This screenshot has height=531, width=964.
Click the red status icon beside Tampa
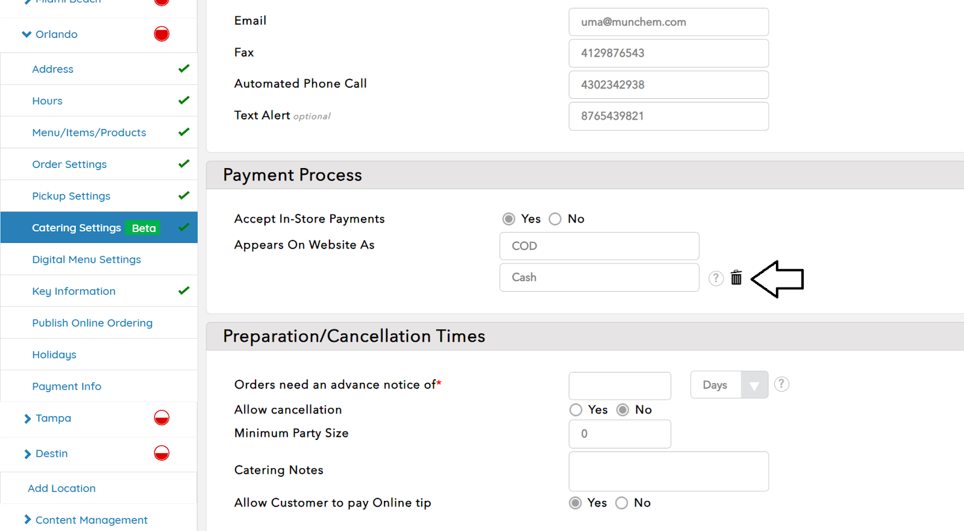(161, 418)
